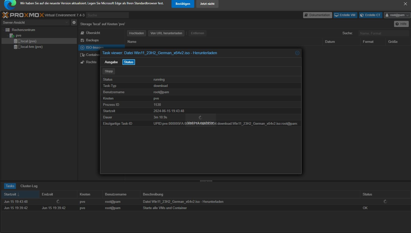Select the pve node in the tree
This screenshot has height=233, width=411.
18,36
